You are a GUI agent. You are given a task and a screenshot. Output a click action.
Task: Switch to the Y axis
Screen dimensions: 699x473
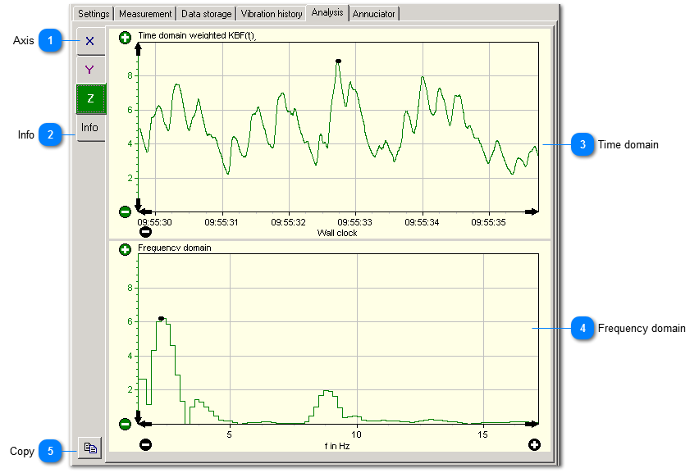90,70
